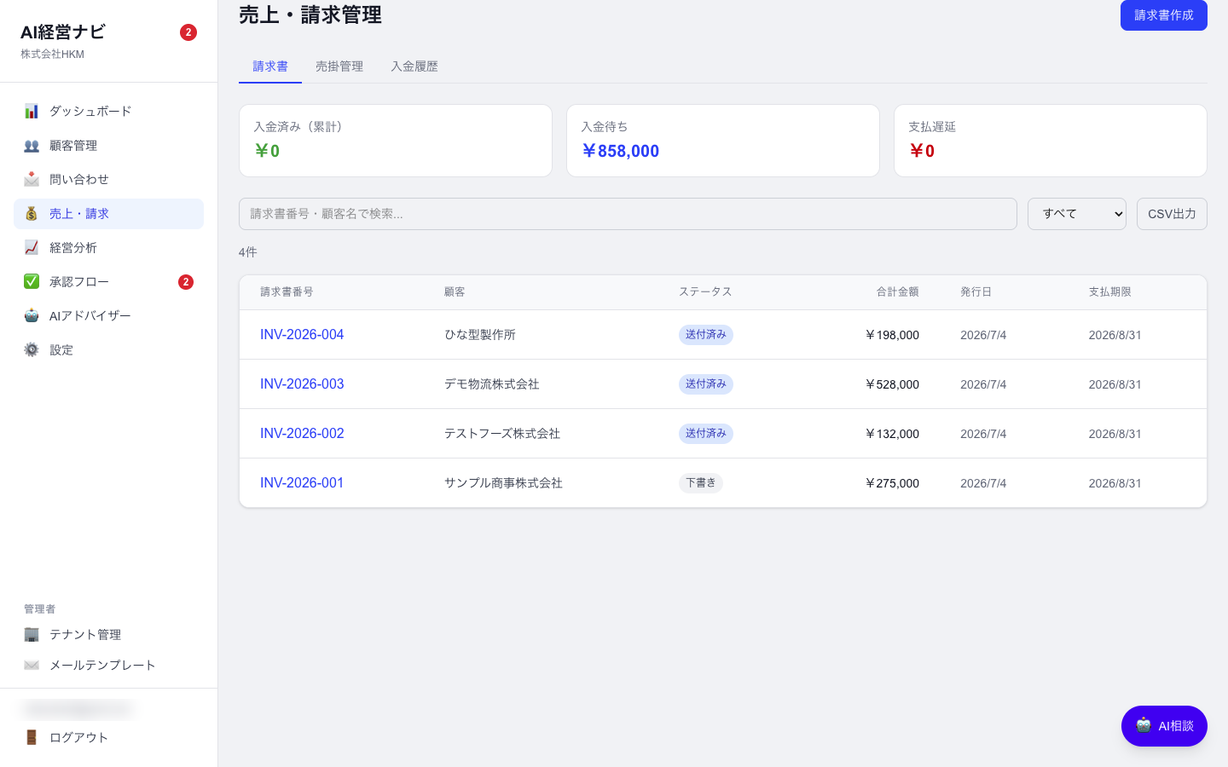Open the 設定 gear icon
This screenshot has width=1228, height=767.
coord(32,349)
